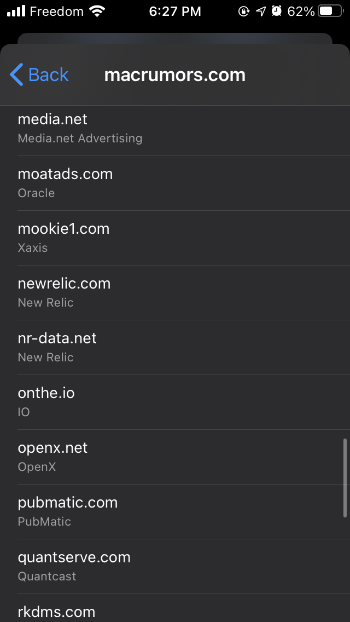Select the rkdms.com entry
350x622 pixels.
point(175,611)
